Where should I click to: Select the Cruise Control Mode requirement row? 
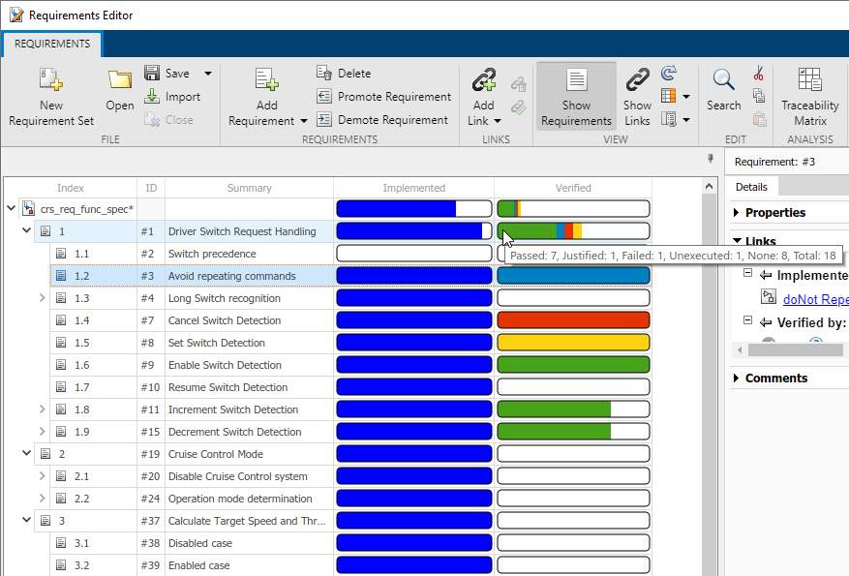[216, 454]
